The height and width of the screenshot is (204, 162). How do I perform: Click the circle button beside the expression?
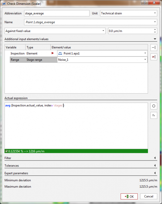click(154, 106)
